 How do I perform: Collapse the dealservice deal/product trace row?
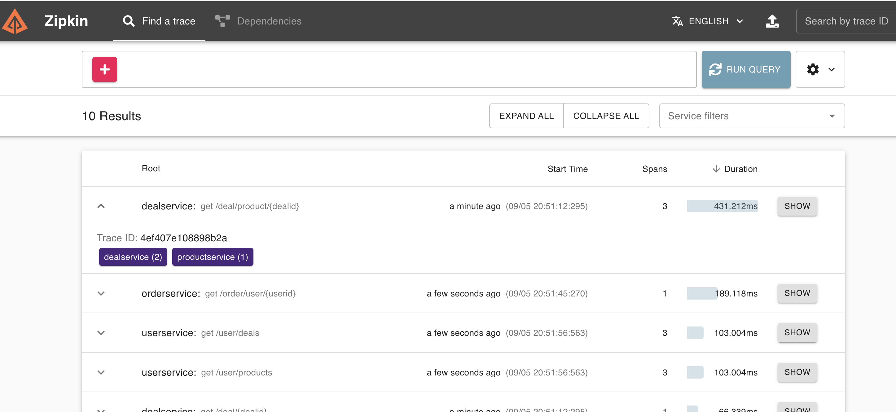point(101,206)
